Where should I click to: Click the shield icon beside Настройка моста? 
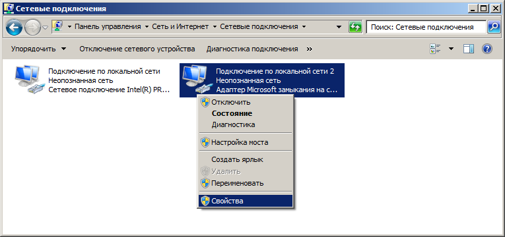(205, 142)
